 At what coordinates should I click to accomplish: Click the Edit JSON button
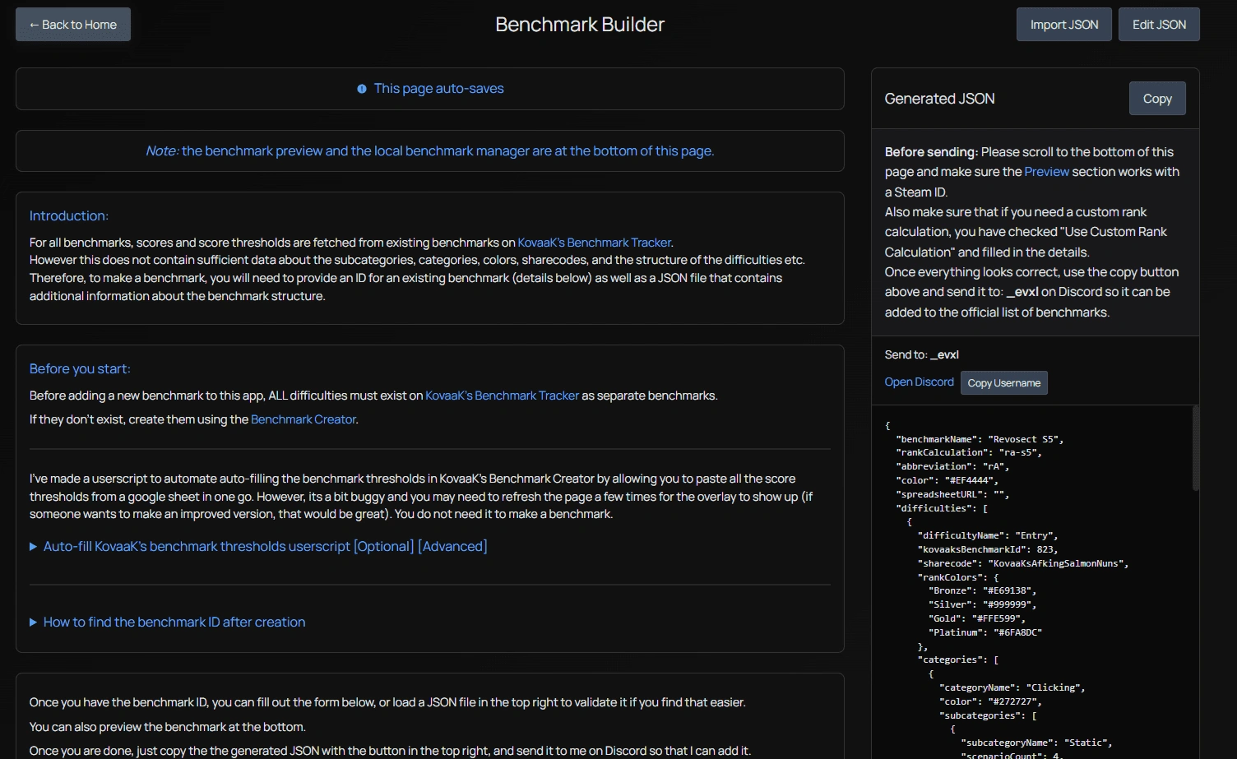(x=1159, y=24)
